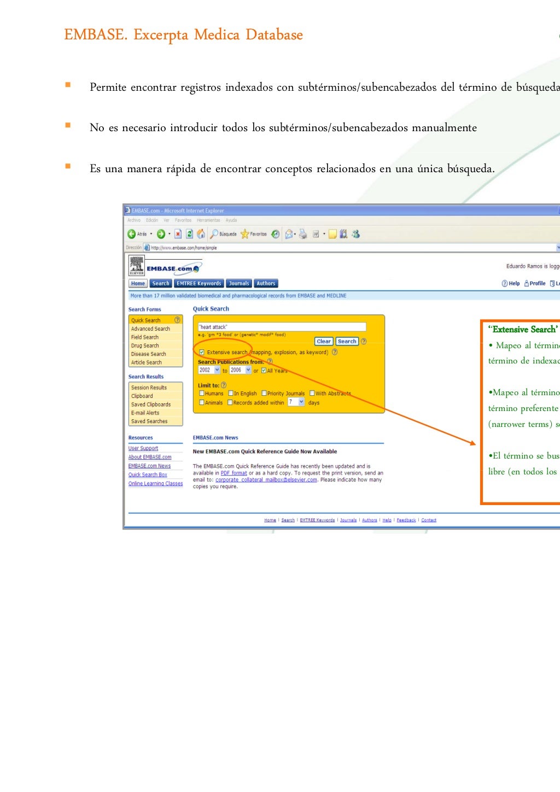The width and height of the screenshot is (560, 792).
Task: Click the Print icon in IE toolbar
Action: [x=302, y=234]
